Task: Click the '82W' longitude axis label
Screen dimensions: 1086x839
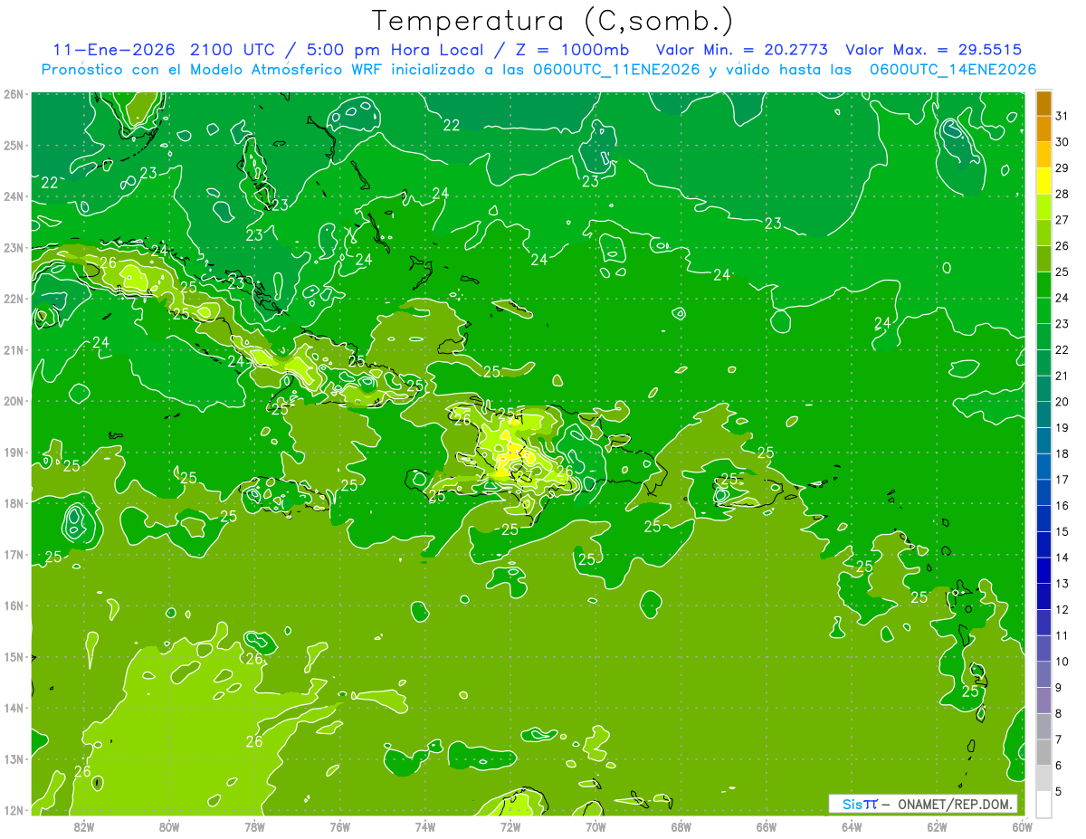Action: point(84,826)
